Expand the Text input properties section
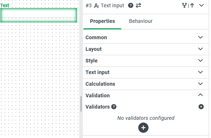211x138 pixels. 146,72
